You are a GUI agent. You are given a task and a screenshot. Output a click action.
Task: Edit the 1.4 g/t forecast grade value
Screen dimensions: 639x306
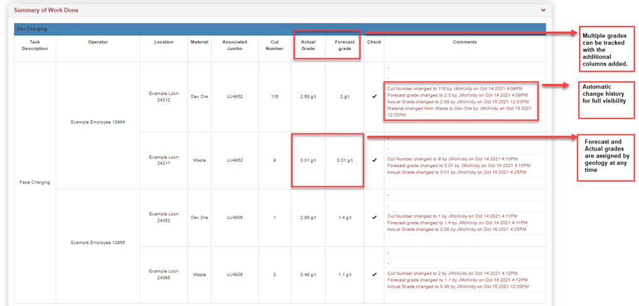point(344,218)
